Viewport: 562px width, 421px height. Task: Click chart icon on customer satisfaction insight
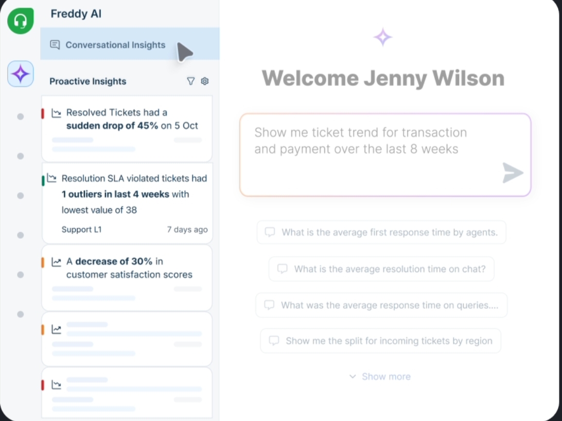click(57, 262)
